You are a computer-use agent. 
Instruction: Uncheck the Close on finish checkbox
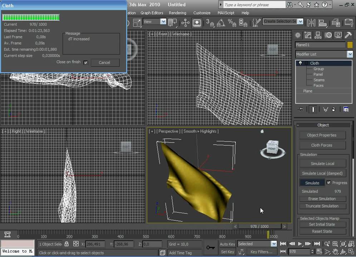(85, 62)
